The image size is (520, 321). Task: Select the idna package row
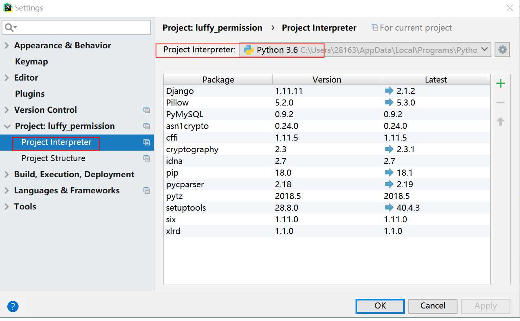click(327, 161)
